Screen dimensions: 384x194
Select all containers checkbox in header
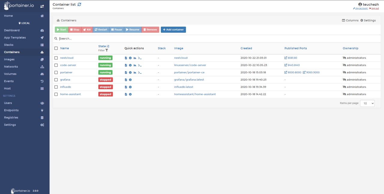click(56, 48)
